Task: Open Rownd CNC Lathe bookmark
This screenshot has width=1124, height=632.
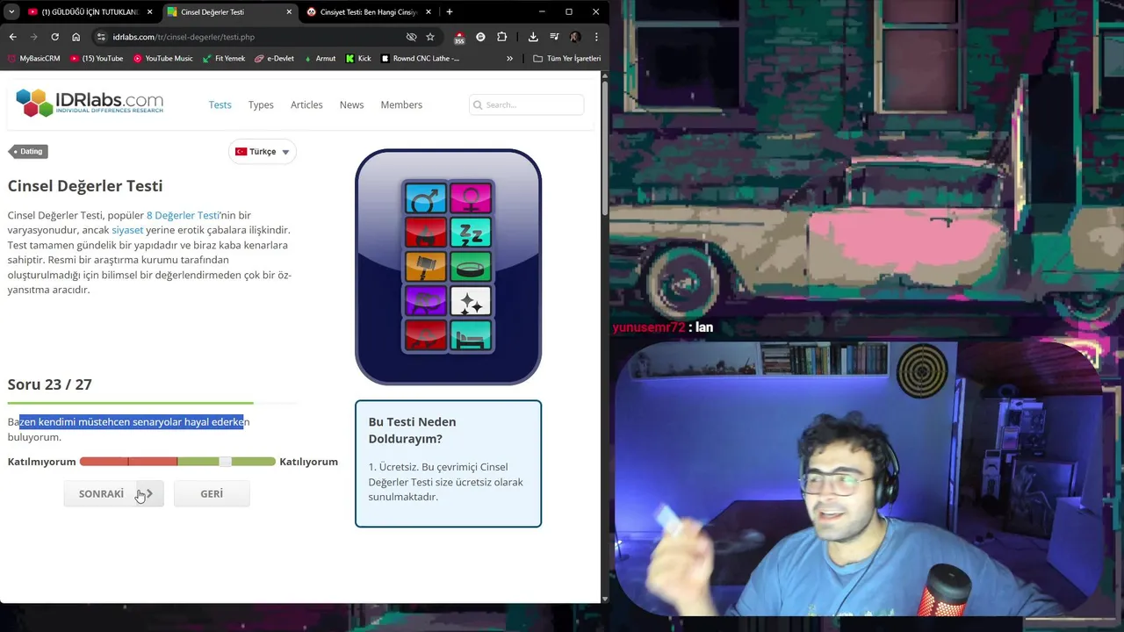Action: point(421,59)
